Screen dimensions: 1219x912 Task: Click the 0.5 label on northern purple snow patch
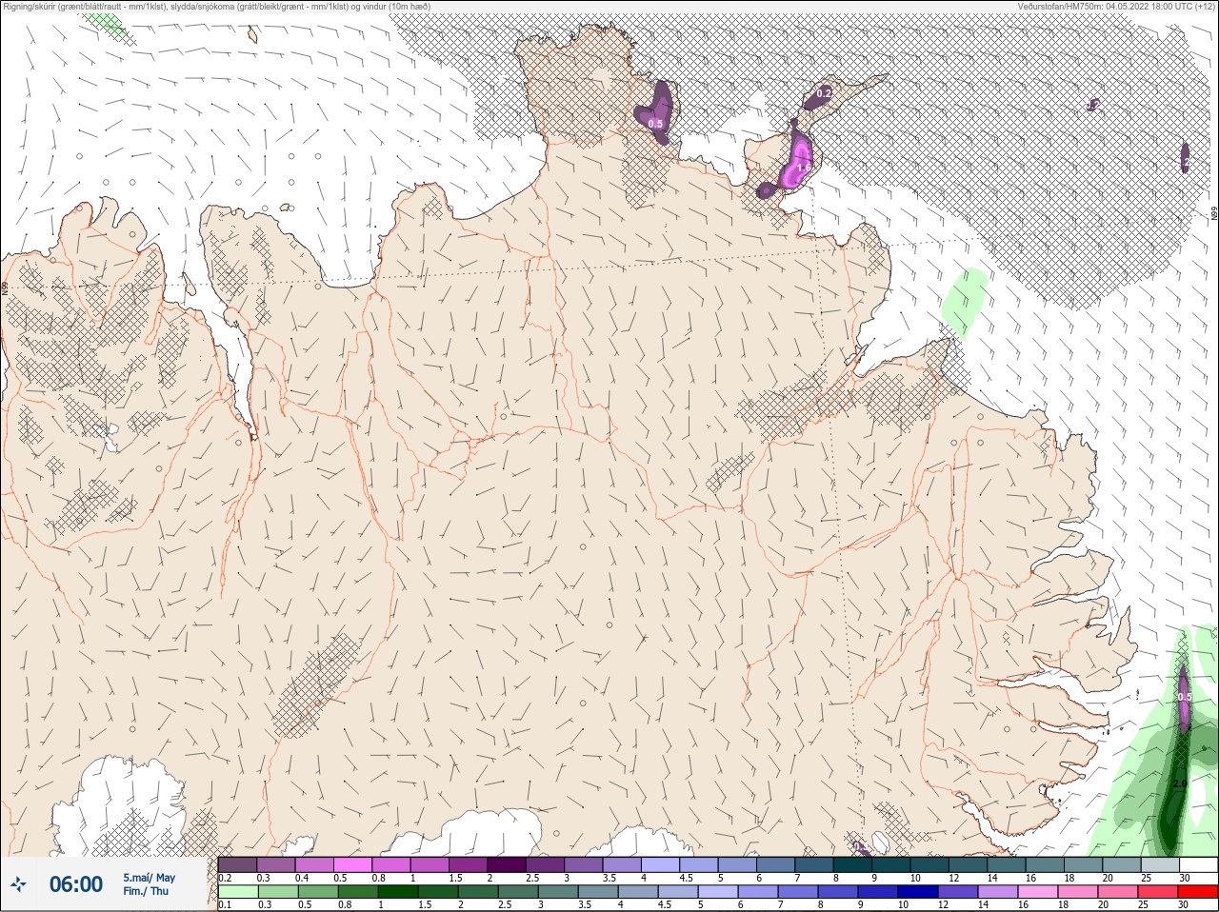pos(655,124)
